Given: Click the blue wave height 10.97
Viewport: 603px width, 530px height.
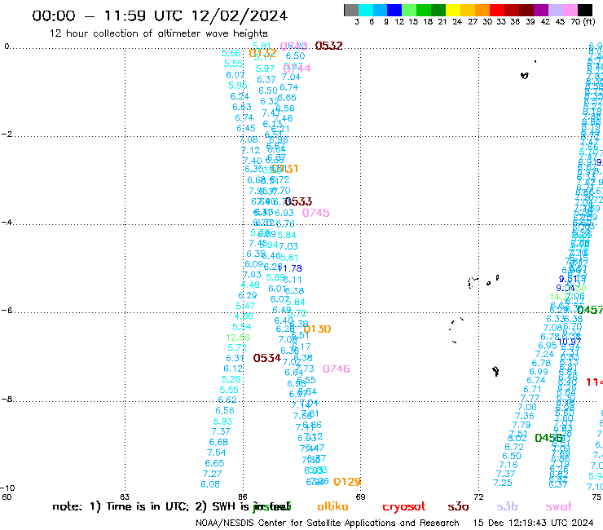Looking at the screenshot, I should tap(569, 342).
